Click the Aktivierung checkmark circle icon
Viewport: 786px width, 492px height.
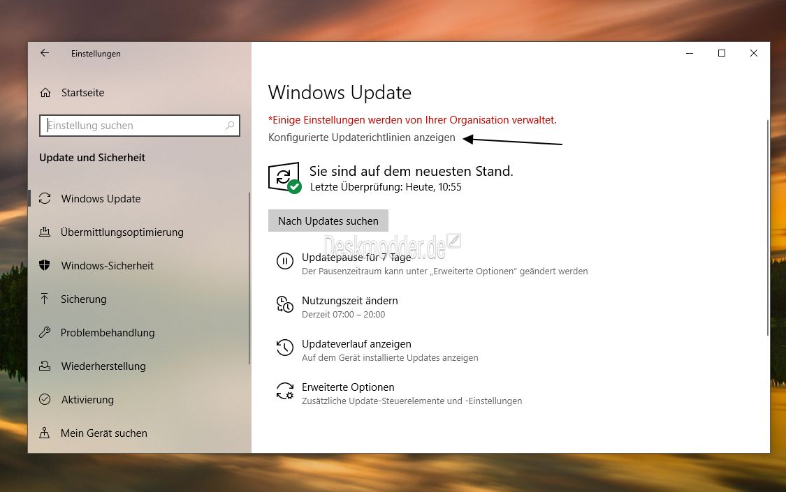coord(45,399)
